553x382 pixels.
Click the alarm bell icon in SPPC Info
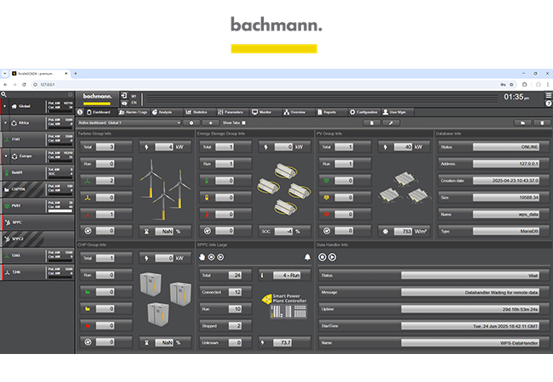(x=307, y=257)
